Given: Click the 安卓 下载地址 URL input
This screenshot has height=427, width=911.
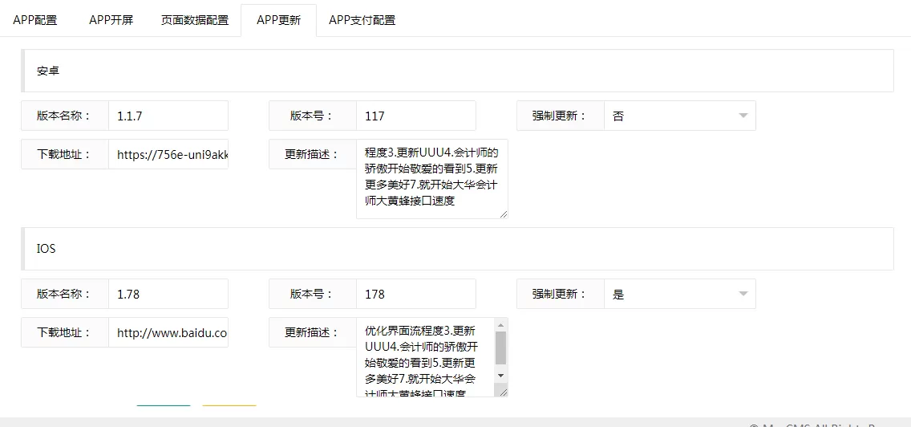Looking at the screenshot, I should [168, 154].
